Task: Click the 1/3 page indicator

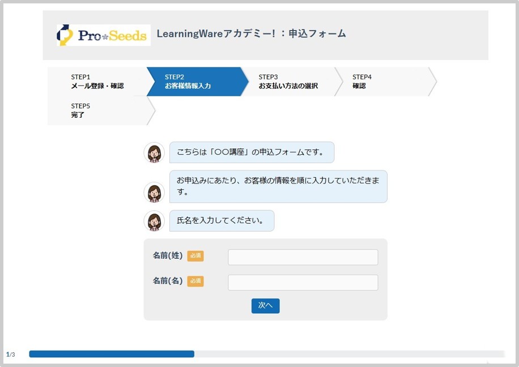Action: tap(11, 355)
